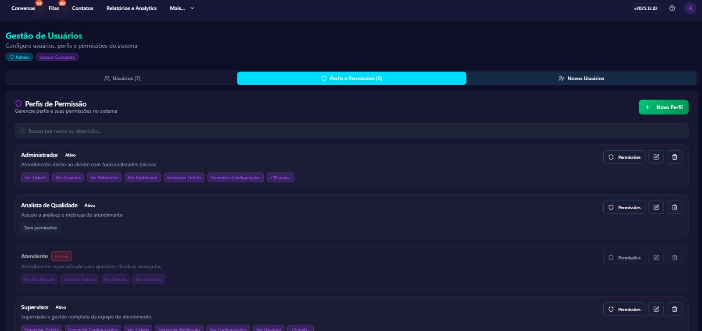Open edit icon on Supervisor profile
Image resolution: width=702 pixels, height=331 pixels.
(656, 309)
